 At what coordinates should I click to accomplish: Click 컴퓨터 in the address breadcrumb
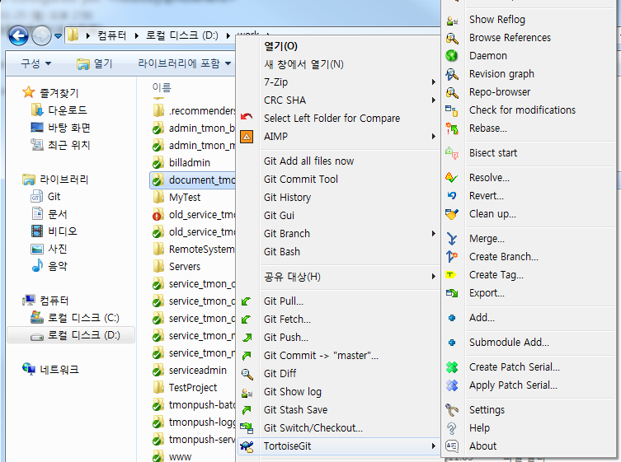click(111, 35)
